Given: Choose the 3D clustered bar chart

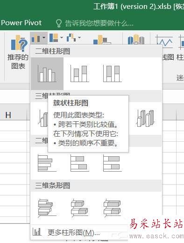Looking at the screenshot, I should pos(47,208).
